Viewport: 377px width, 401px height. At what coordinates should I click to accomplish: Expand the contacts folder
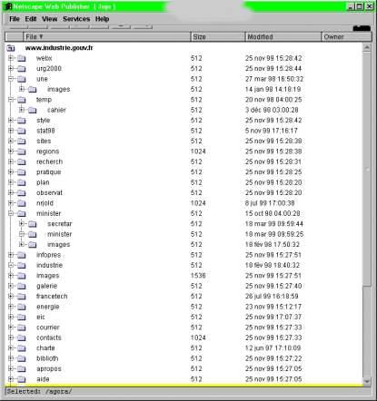(x=11, y=337)
